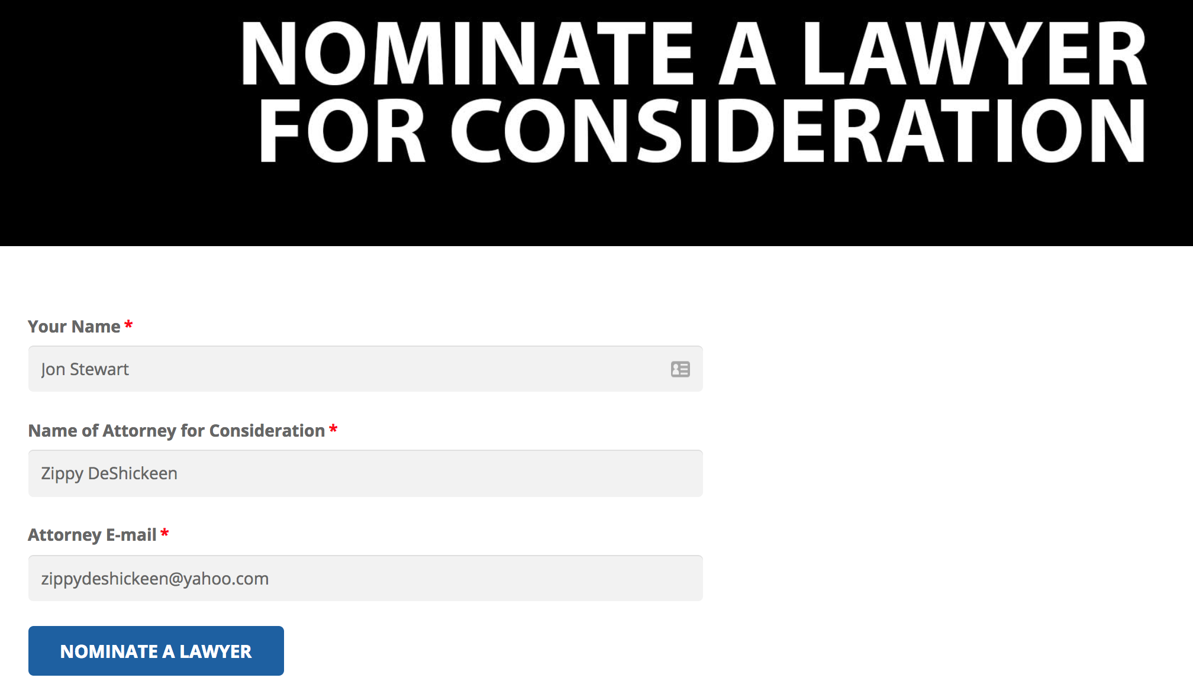This screenshot has width=1193, height=697.
Task: Click the 'Your Name' field label
Action: [74, 327]
